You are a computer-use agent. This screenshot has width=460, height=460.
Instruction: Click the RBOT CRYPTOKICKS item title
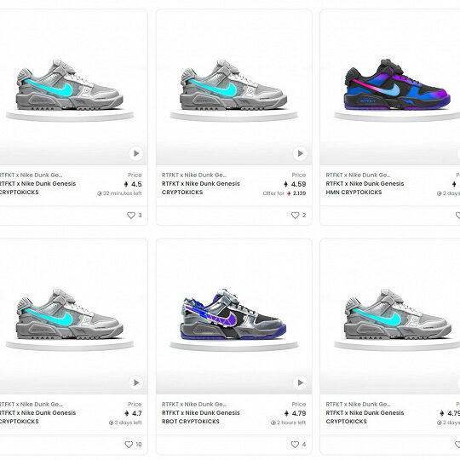201,417
